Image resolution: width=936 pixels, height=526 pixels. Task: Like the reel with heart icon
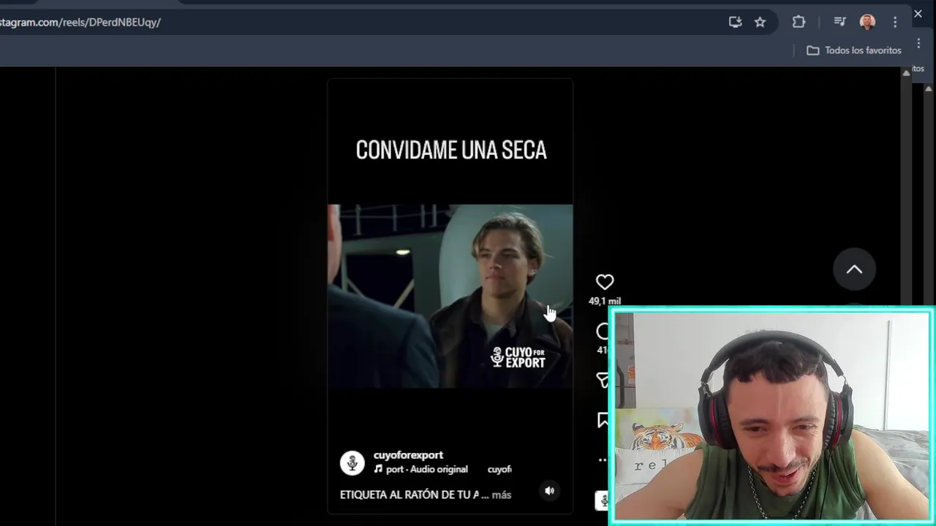(605, 282)
